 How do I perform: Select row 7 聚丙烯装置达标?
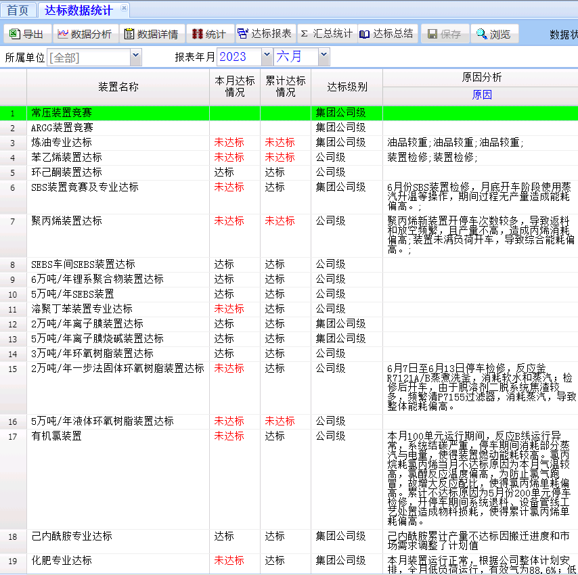click(x=66, y=221)
